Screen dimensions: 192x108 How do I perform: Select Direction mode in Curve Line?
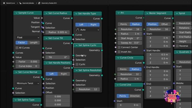pyautogui.click(x=135, y=96)
